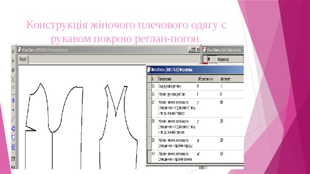Click the gray X icon in left toolbar
Viewport: 310px width, 174px height.
(13, 80)
